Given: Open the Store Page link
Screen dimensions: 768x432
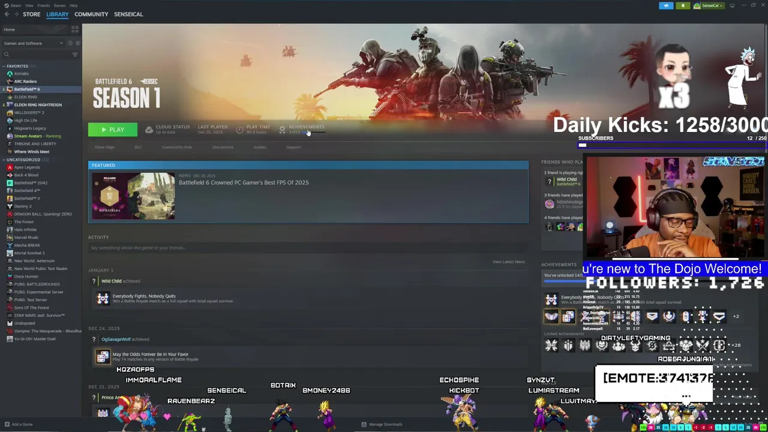Looking at the screenshot, I should click(x=104, y=147).
